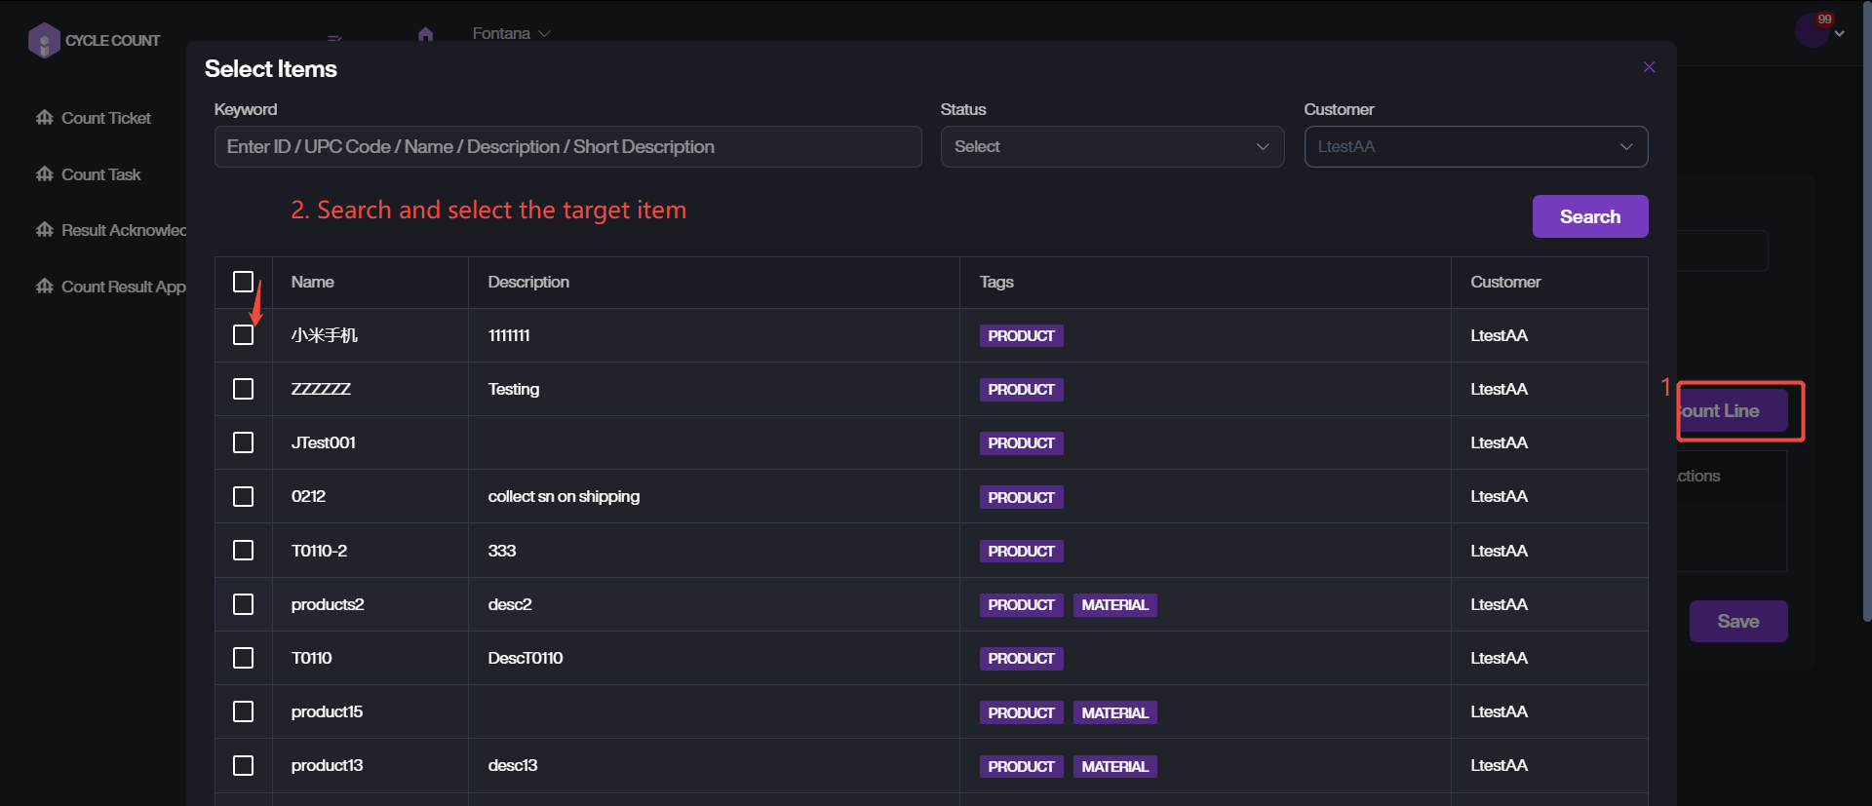The image size is (1872, 806).
Task: Click the Save button
Action: click(1737, 622)
